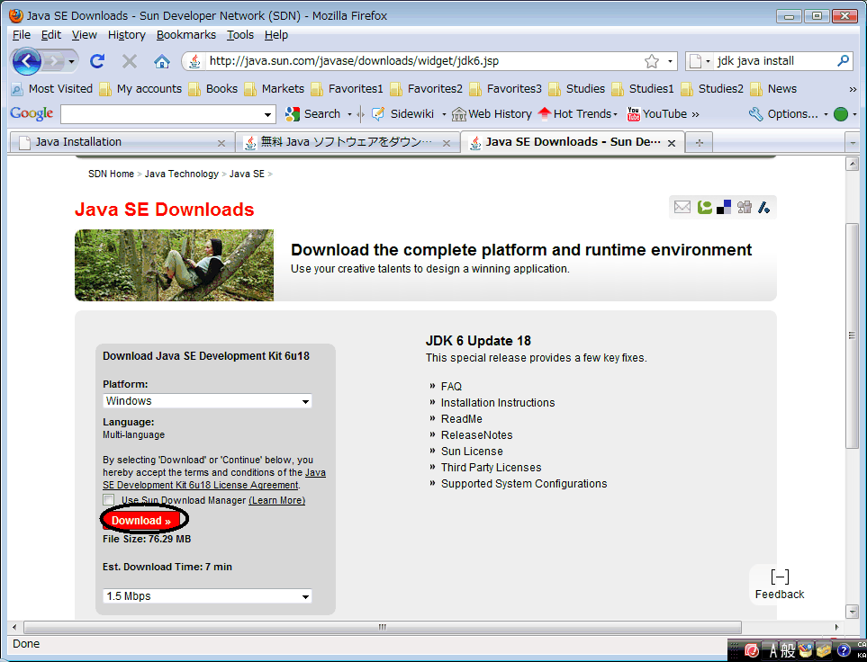Open the 1.5 Mbps speed dropdown
Viewport: 867px width, 662px height.
click(x=207, y=596)
